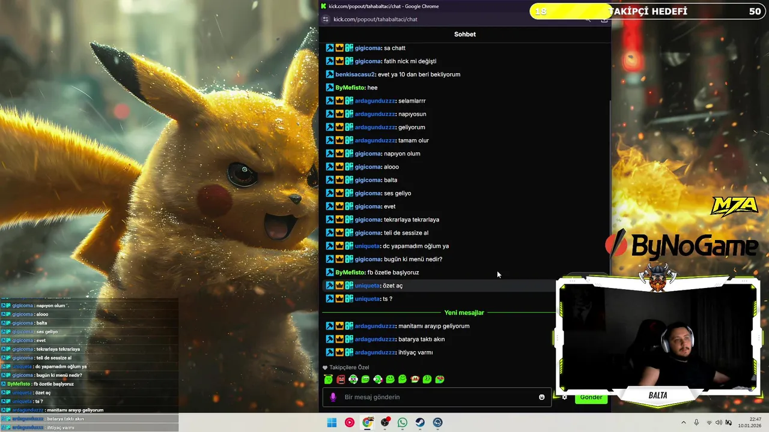The width and height of the screenshot is (769, 432).
Task: Click the 'Takipçilere Özel' followers-only label
Action: click(349, 367)
